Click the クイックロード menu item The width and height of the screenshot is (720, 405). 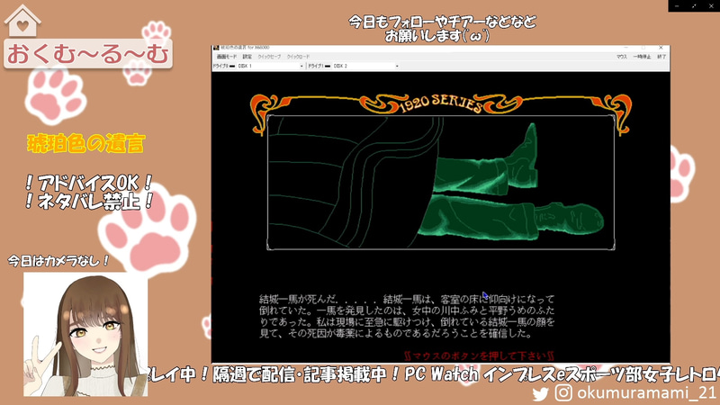[299, 57]
